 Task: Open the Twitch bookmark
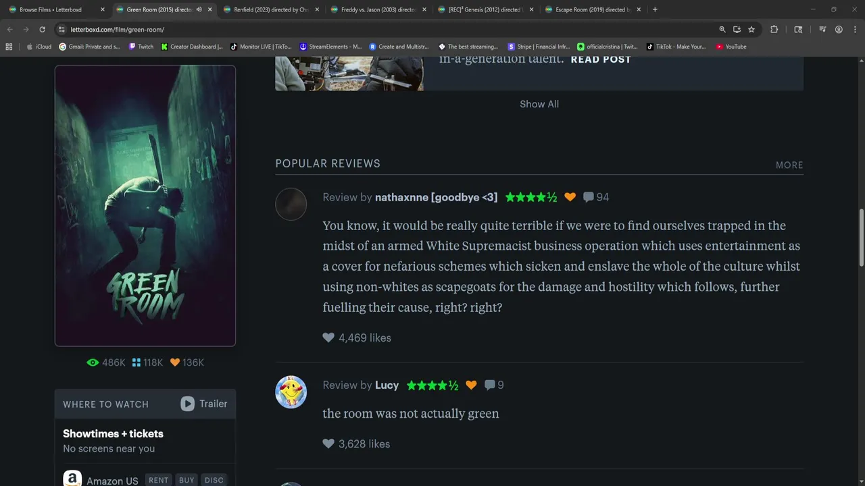141,47
